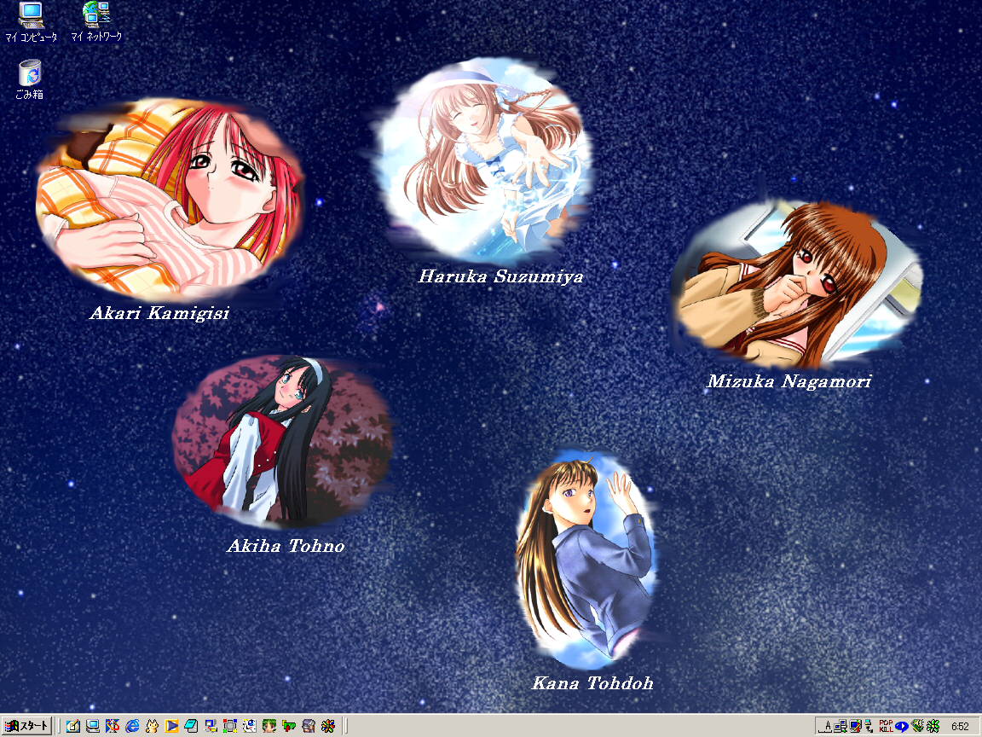Click the blue speech-bubble tray icon
This screenshot has width=982, height=737.
coord(902,727)
